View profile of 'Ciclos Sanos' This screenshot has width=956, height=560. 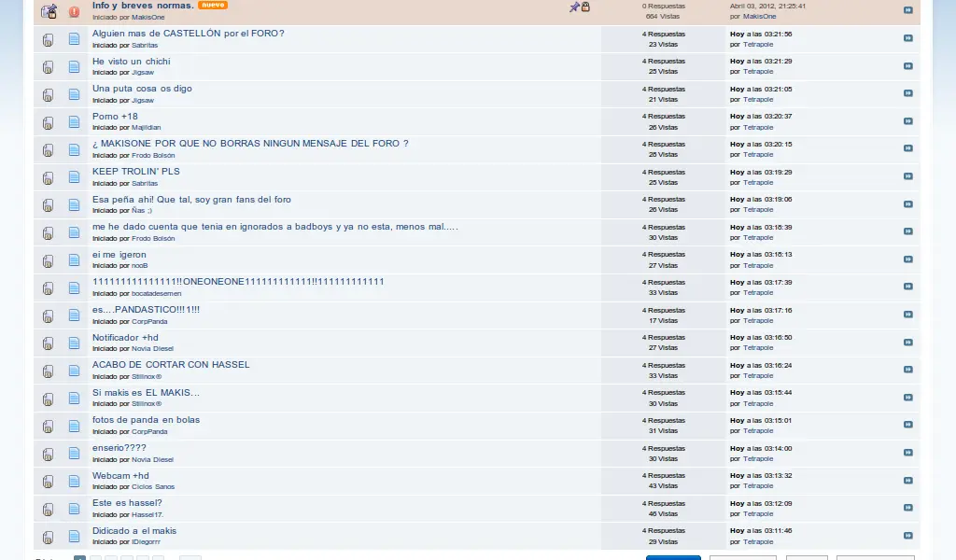[153, 487]
